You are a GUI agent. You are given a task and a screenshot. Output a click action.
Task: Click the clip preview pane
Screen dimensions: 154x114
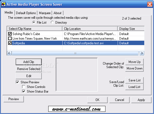pos(77,74)
